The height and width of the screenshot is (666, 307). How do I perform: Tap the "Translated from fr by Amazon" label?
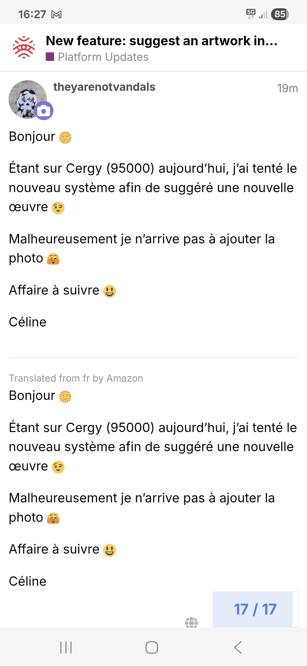pos(76,378)
